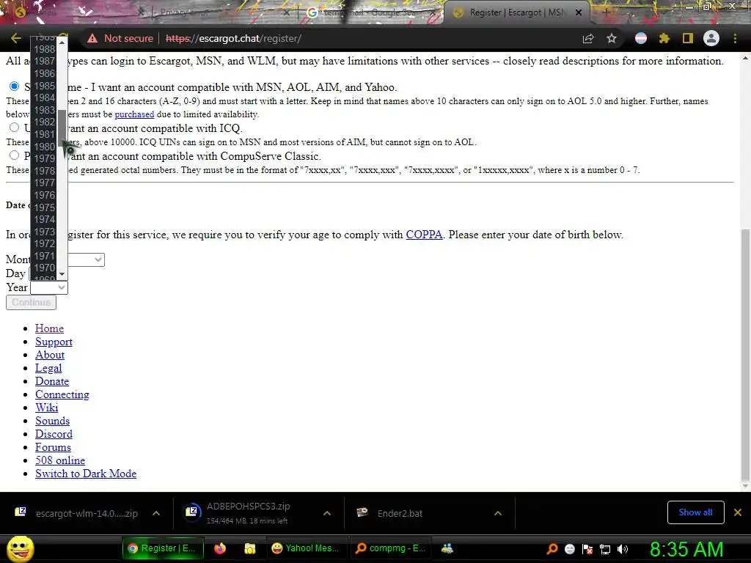Open the Donate link

52,381
